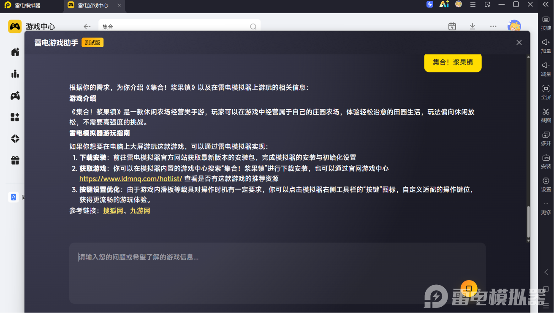This screenshot has height=313, width=554.
Task: Click the magnifier search icon
Action: (x=253, y=27)
